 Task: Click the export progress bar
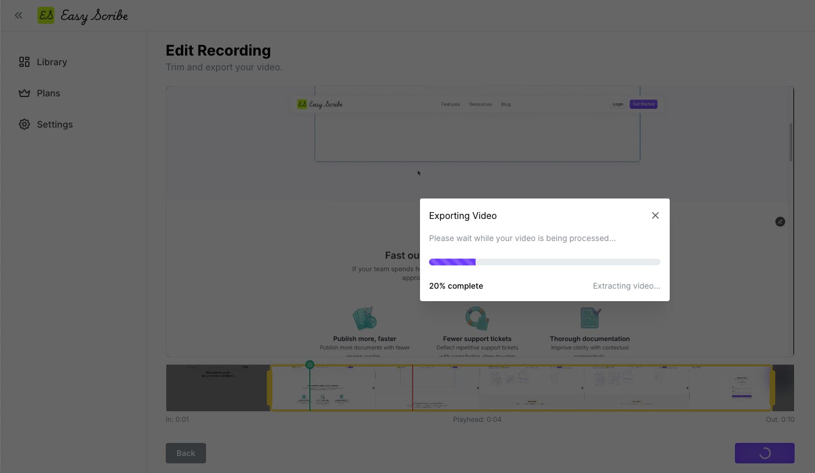pyautogui.click(x=545, y=262)
